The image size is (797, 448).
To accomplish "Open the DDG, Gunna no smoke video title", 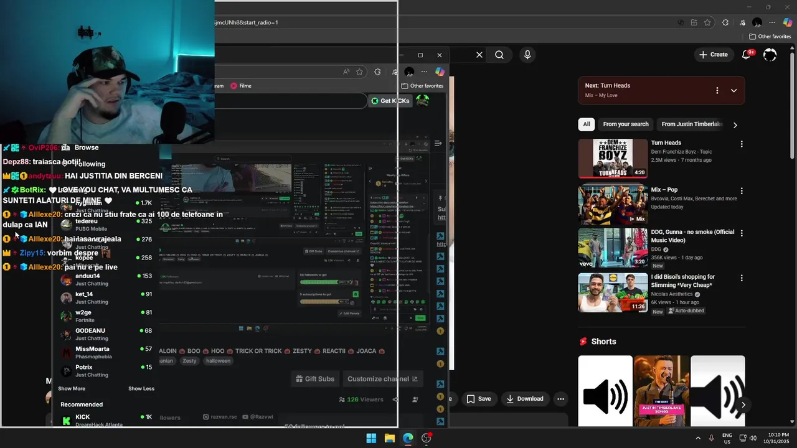I will [x=692, y=236].
